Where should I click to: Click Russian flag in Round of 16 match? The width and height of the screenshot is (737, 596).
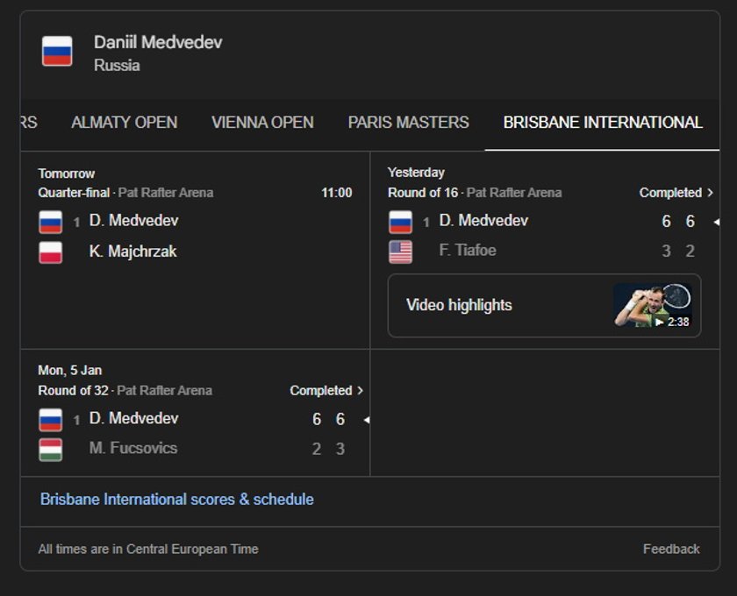pyautogui.click(x=400, y=222)
